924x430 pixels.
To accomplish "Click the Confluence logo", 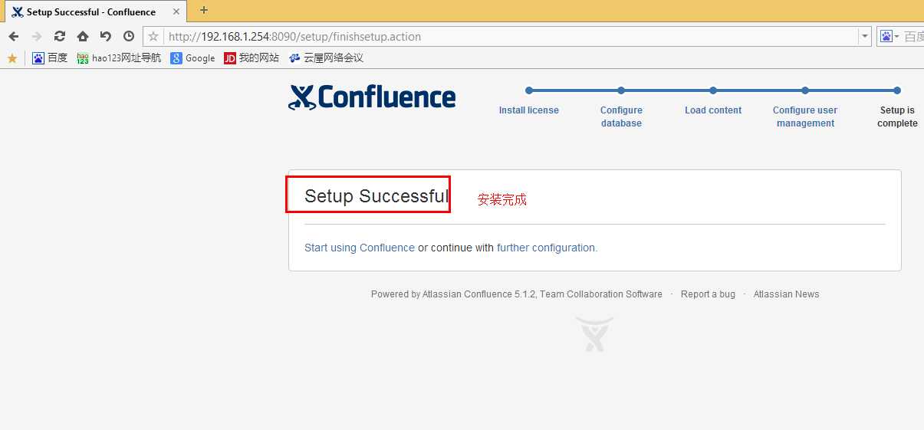I will tap(372, 97).
